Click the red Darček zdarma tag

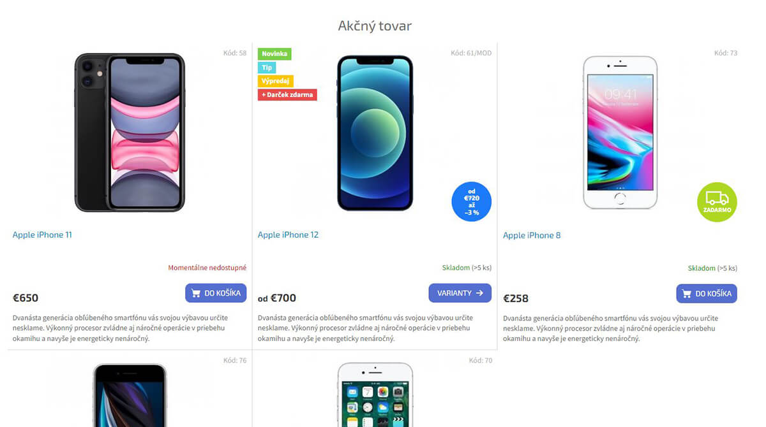[287, 95]
